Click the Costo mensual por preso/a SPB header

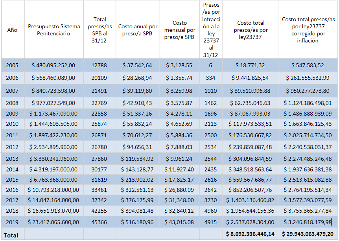(x=180, y=30)
